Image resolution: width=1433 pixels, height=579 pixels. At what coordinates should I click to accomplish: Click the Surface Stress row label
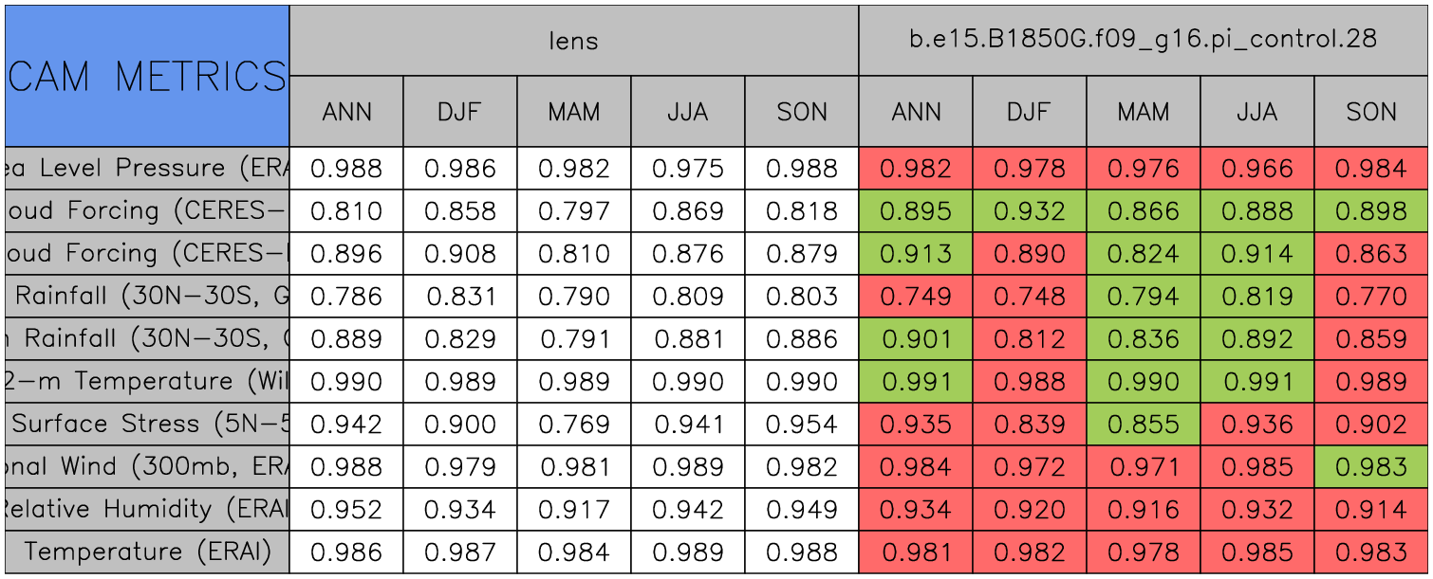pos(147,425)
